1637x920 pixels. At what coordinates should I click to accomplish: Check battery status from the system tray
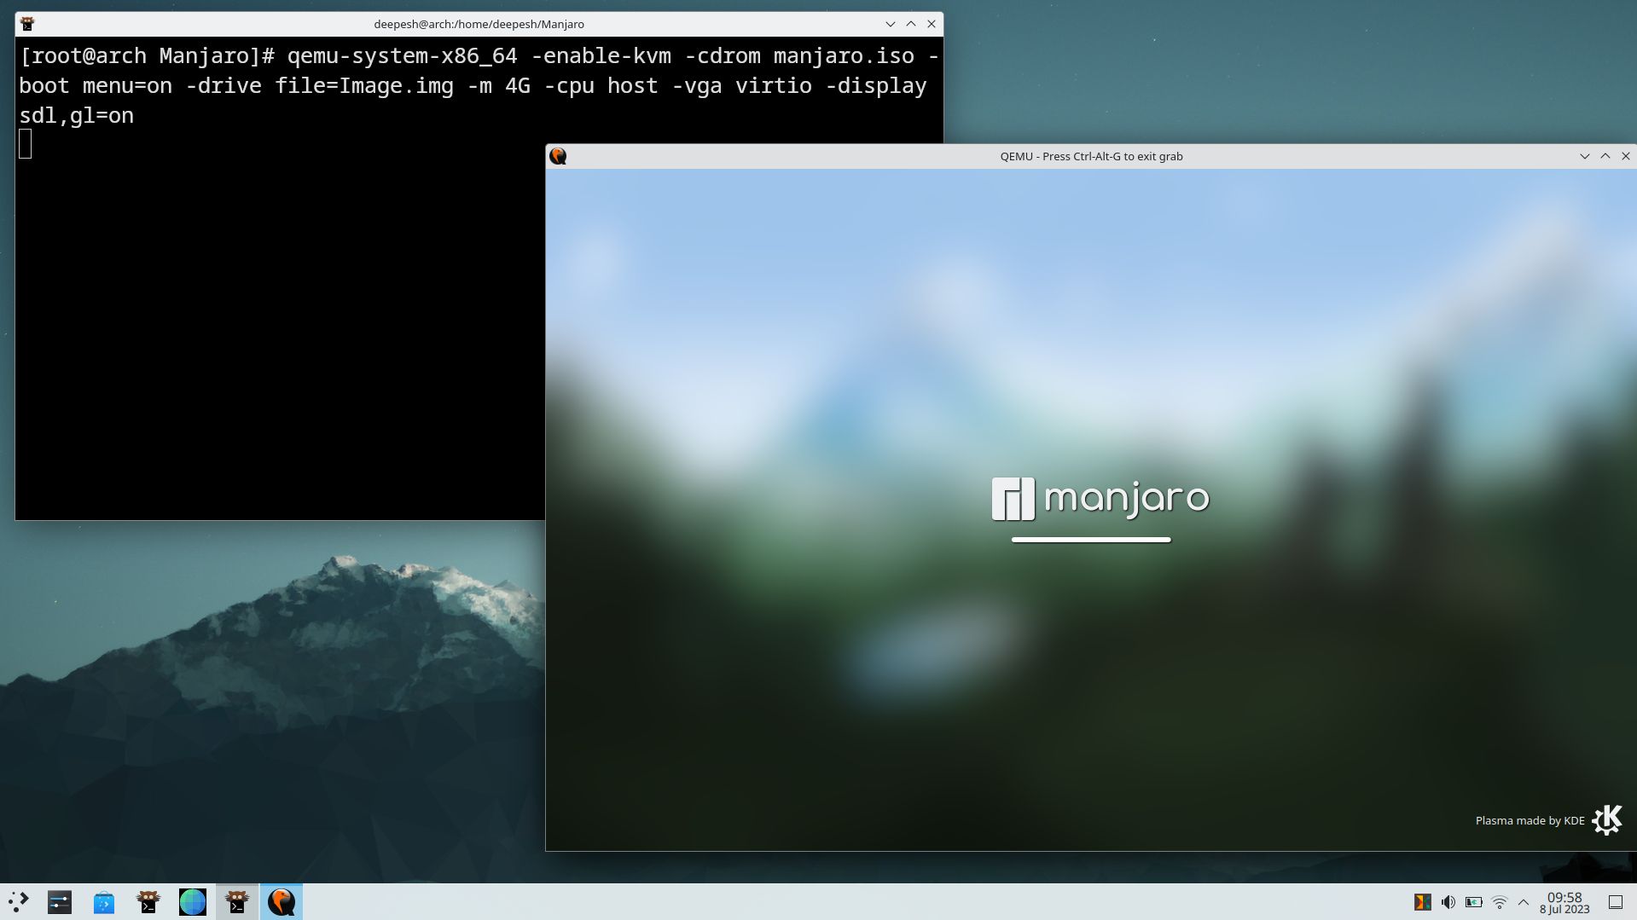click(x=1473, y=901)
